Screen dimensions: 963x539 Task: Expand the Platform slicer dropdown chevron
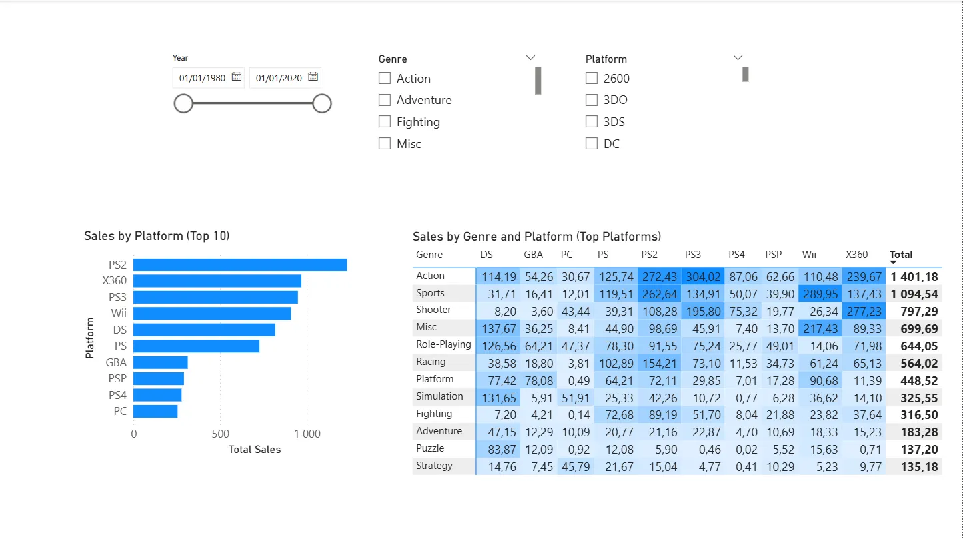coord(738,58)
